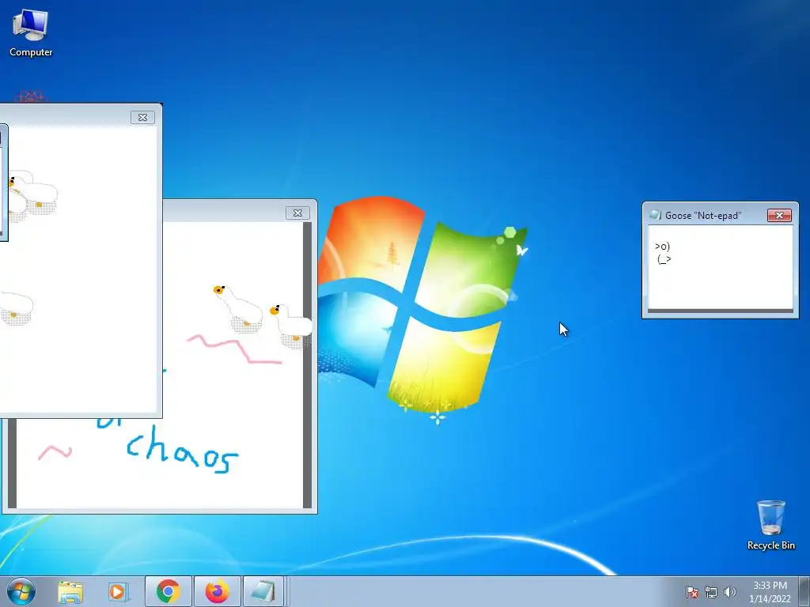Viewport: 810px width, 607px height.
Task: Click the Goose "Not-epad" title bar icon
Action: 655,215
